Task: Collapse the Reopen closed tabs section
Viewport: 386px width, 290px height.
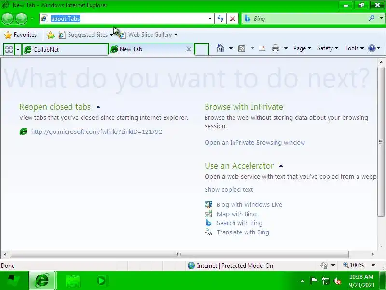Action: [98, 107]
